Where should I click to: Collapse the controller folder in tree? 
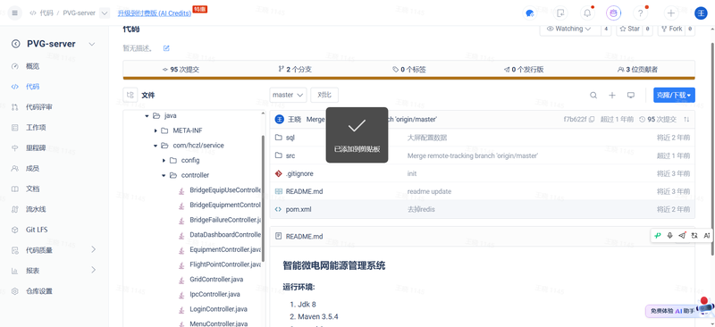coord(164,175)
